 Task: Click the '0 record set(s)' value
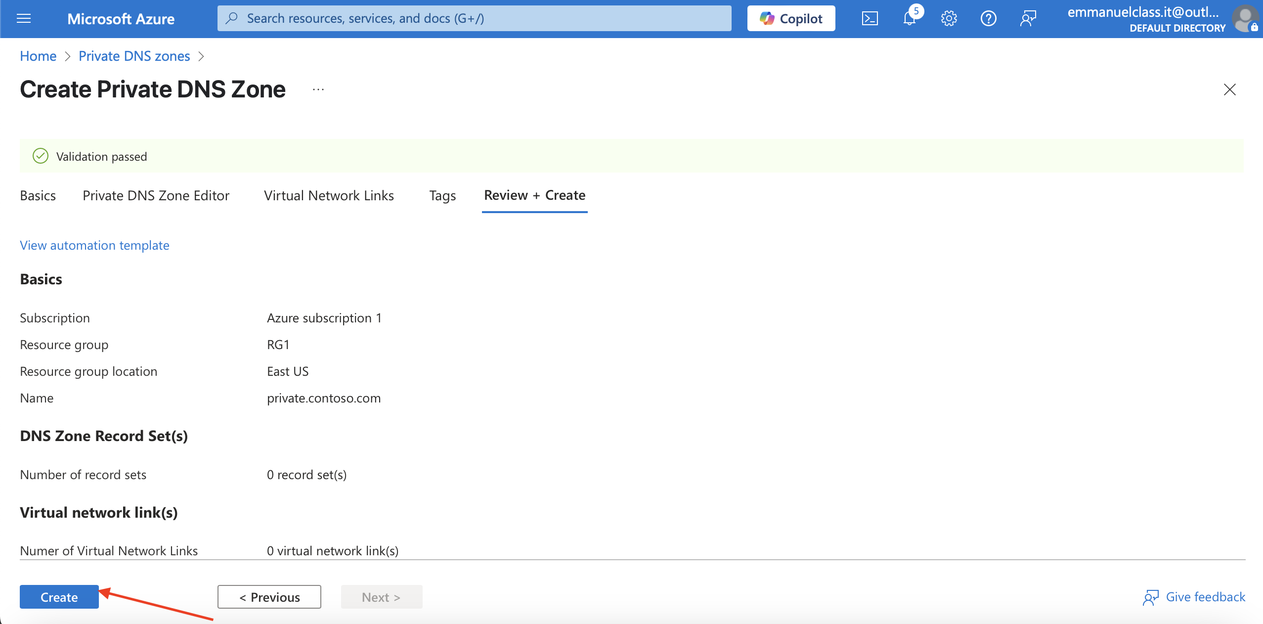click(x=306, y=475)
